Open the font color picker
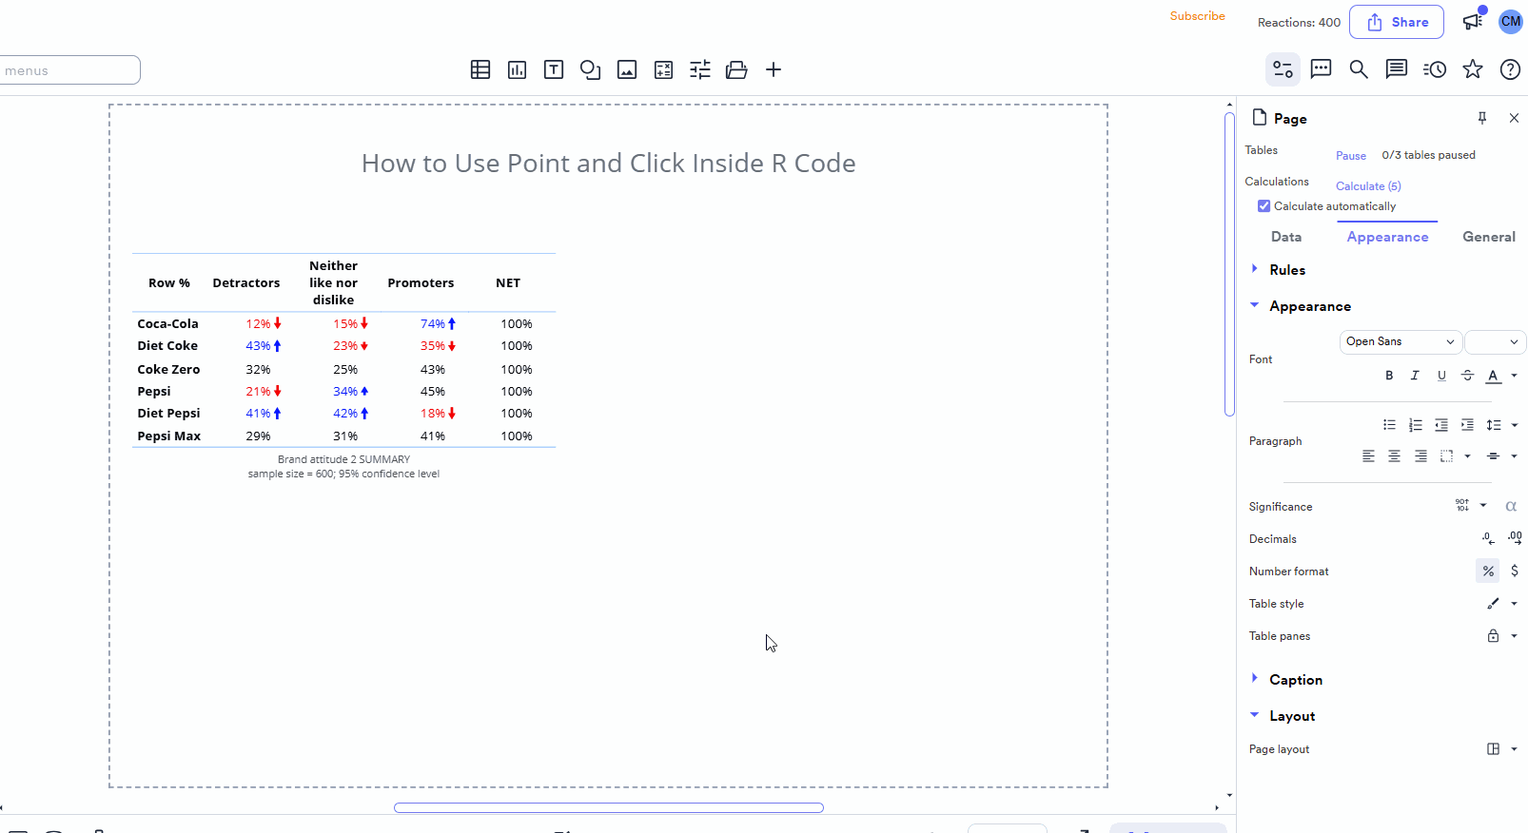1528x833 pixels. click(1495, 376)
